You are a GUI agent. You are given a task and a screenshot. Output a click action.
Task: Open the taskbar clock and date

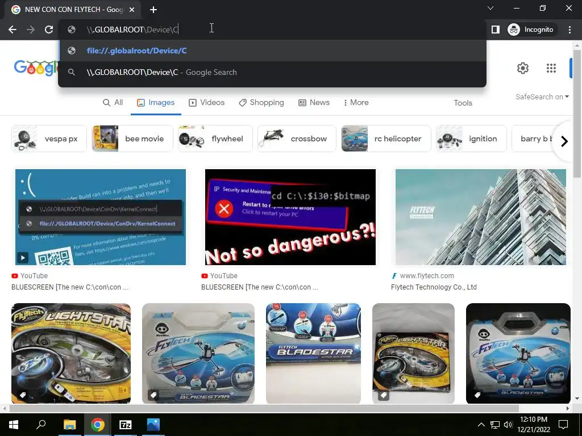534,425
